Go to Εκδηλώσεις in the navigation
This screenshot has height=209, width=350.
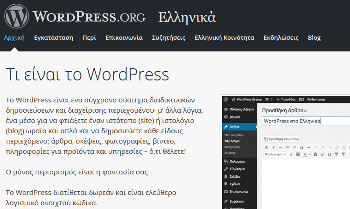coord(281,37)
